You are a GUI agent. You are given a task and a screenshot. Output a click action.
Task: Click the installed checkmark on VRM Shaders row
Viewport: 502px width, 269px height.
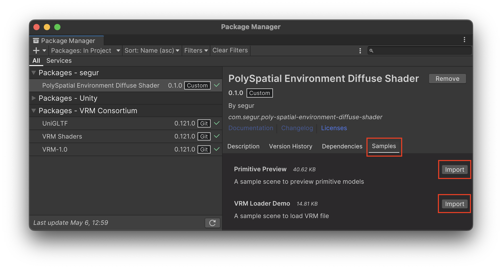[217, 136]
